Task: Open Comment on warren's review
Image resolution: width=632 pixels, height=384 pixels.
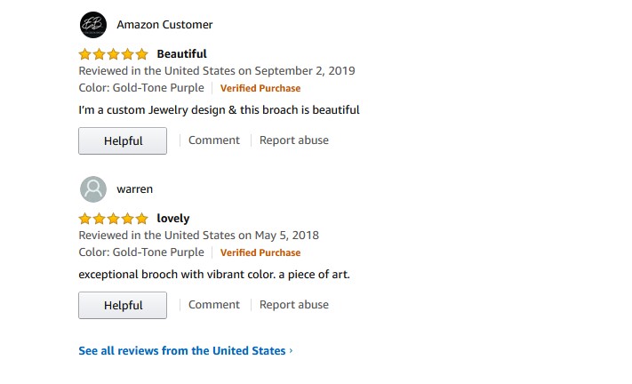Action: tap(213, 305)
